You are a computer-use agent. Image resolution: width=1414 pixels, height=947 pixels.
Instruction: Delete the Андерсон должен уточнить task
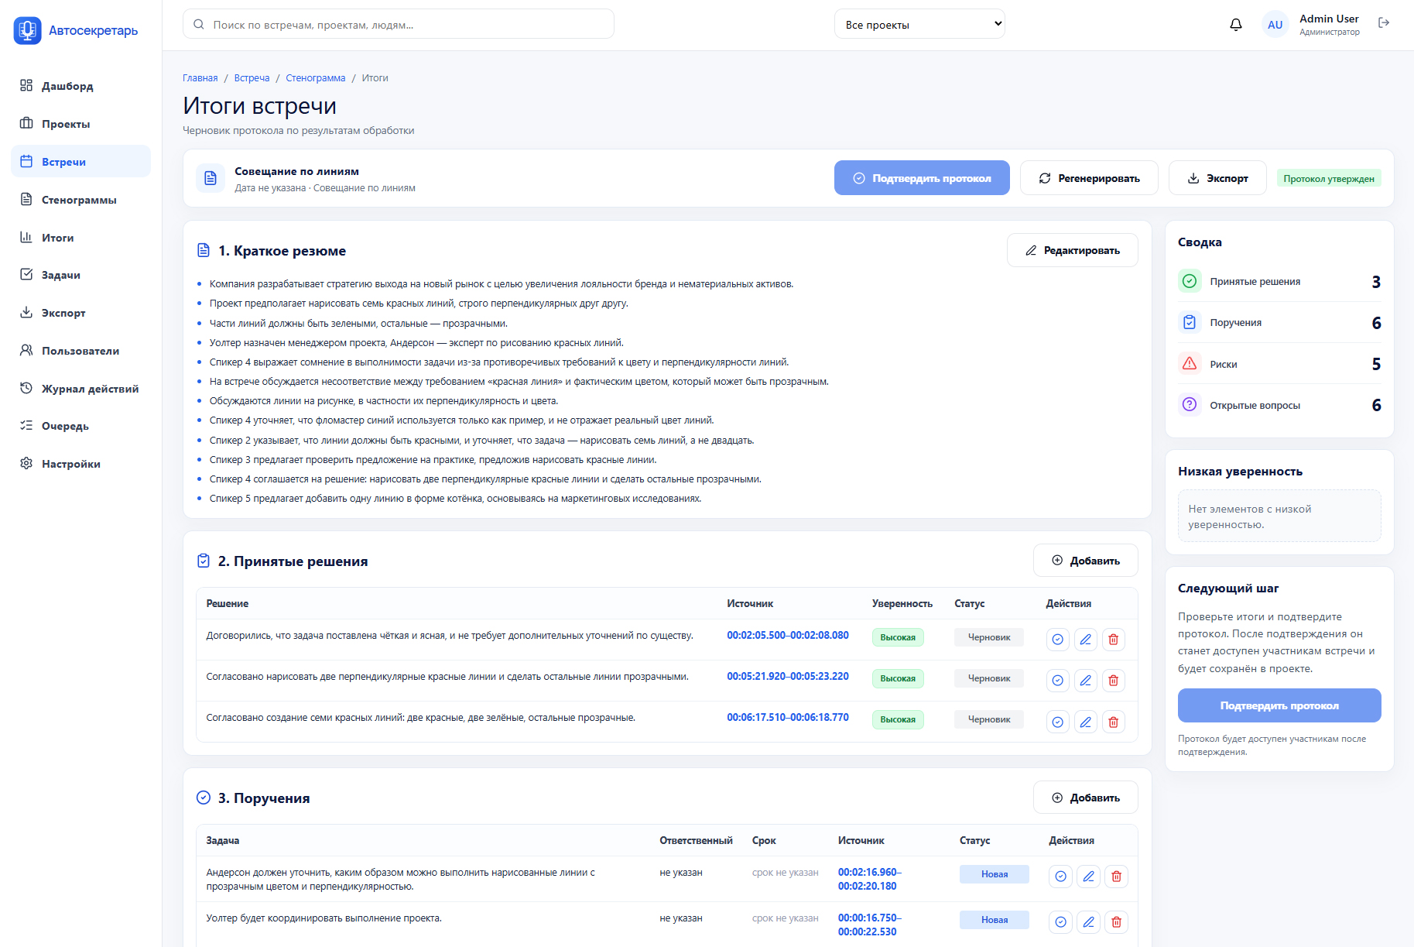point(1116,877)
